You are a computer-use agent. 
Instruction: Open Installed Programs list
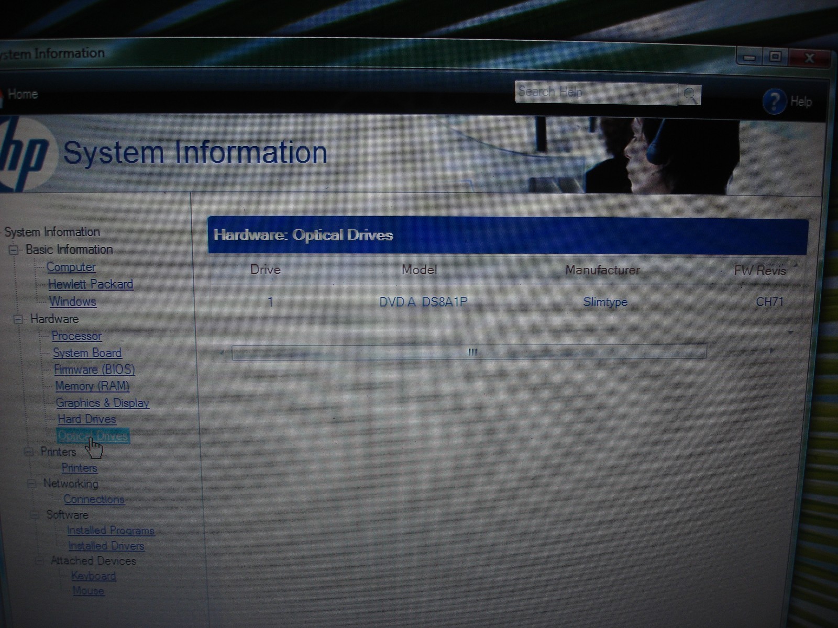[x=111, y=531]
